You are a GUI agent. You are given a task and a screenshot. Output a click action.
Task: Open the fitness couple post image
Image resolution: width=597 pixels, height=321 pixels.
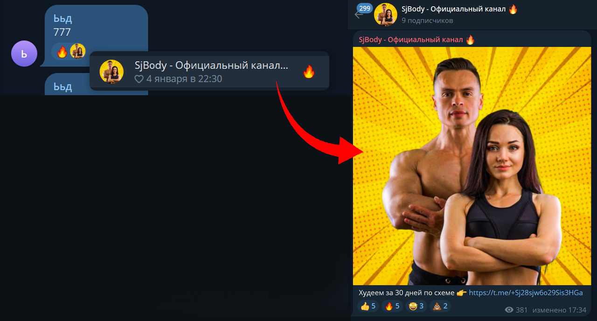tap(472, 166)
